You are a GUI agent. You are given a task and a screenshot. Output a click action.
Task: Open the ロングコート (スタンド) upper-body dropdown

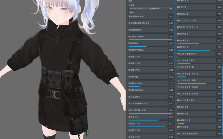151,9
